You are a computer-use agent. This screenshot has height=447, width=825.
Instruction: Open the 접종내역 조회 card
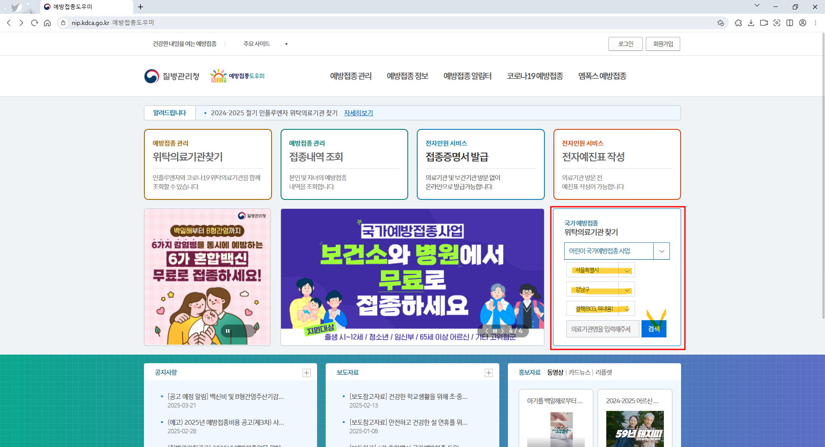tap(344, 165)
